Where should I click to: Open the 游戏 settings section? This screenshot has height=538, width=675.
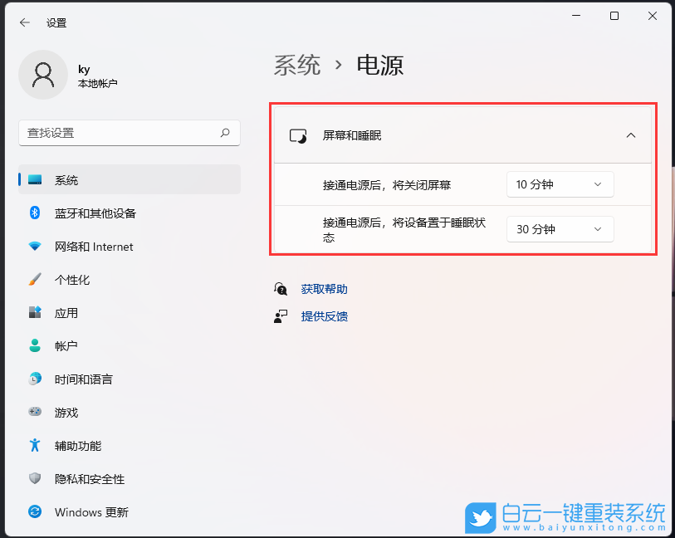pyautogui.click(x=67, y=413)
